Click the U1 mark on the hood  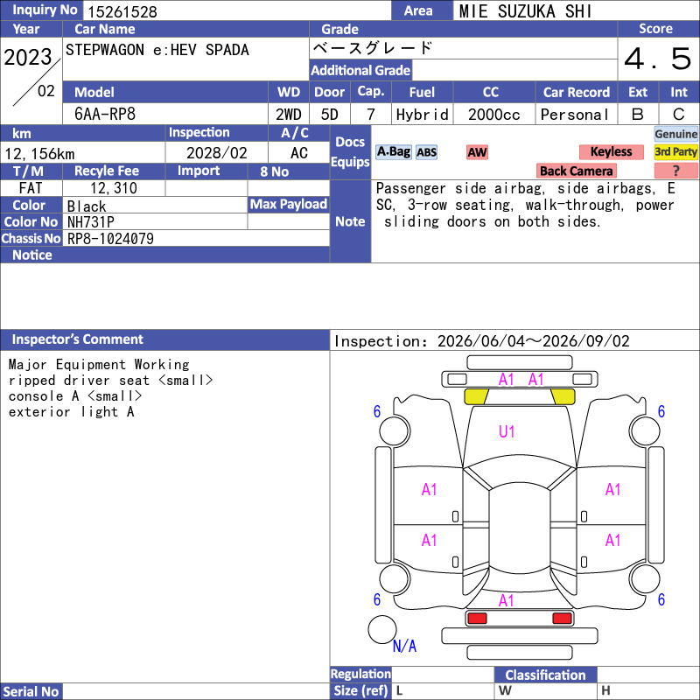point(507,431)
